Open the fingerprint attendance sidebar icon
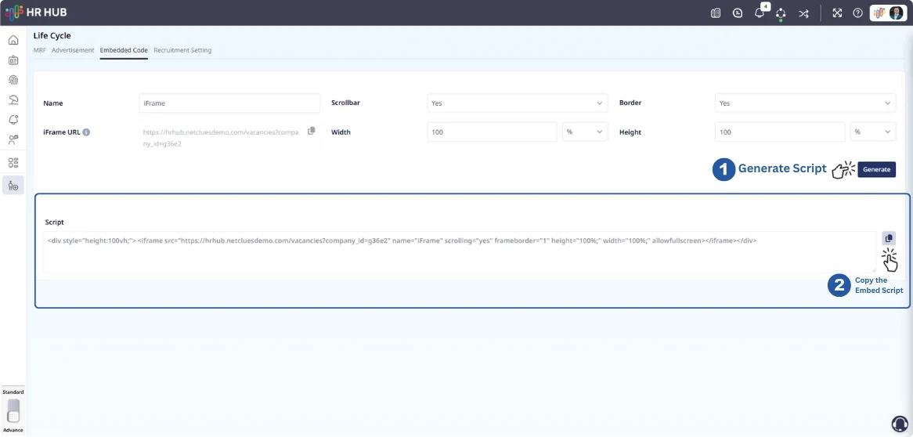913x437 pixels. coord(13,80)
